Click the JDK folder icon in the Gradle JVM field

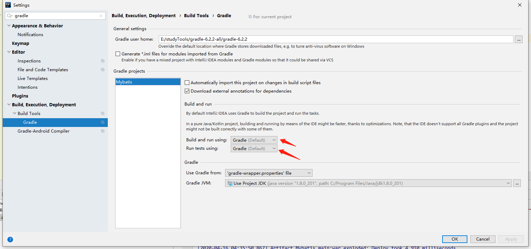pyautogui.click(x=230, y=183)
